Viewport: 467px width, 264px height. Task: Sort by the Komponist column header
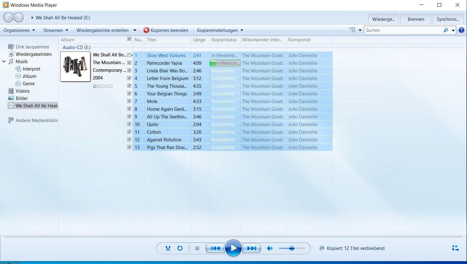coord(309,40)
